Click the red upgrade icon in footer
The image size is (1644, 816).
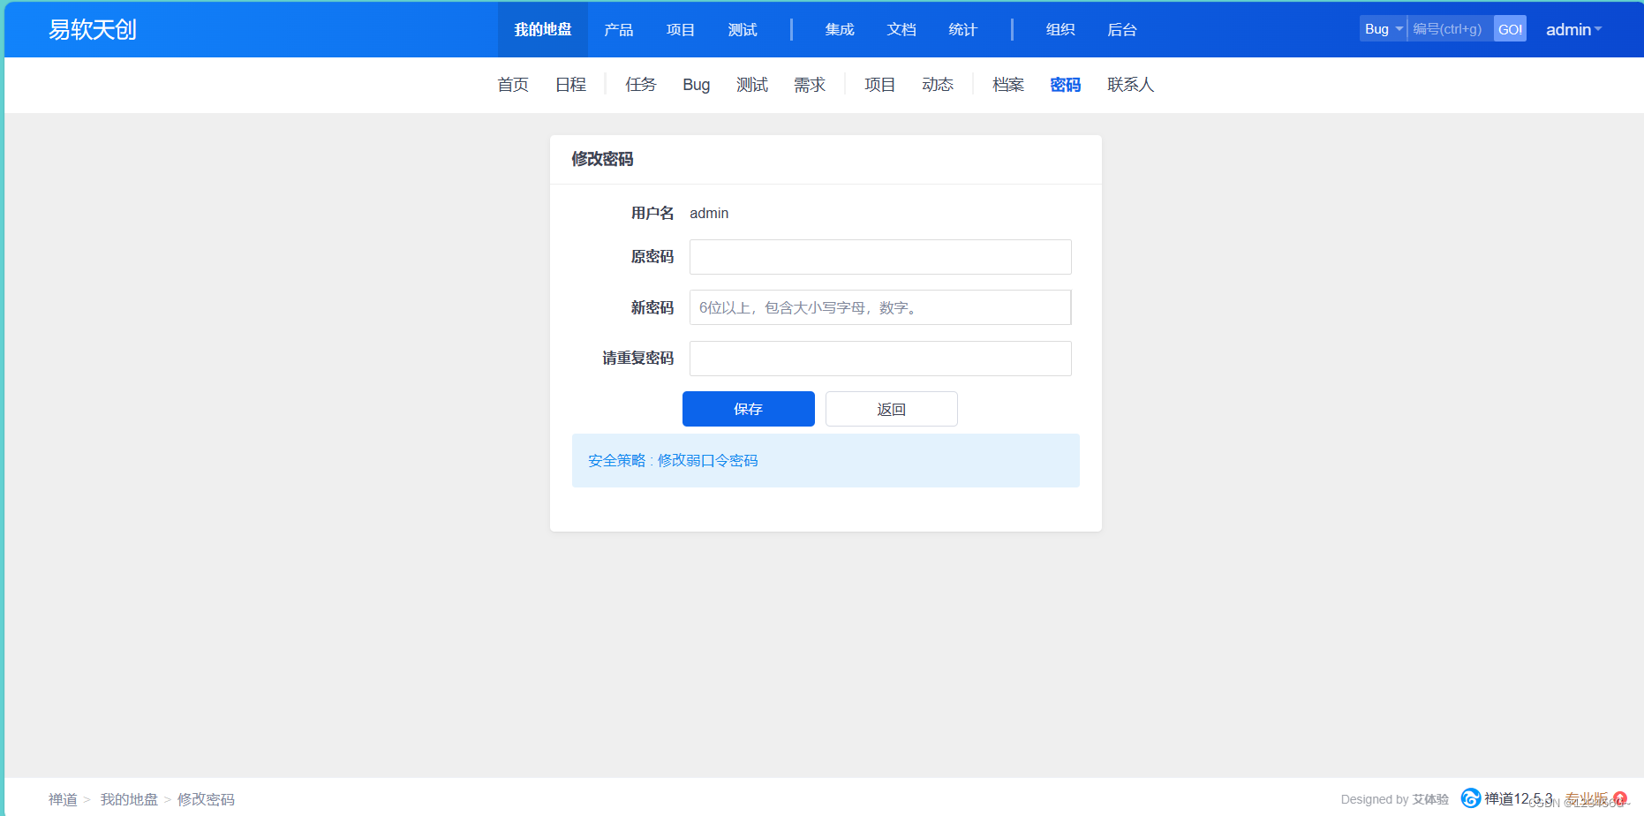point(1620,798)
